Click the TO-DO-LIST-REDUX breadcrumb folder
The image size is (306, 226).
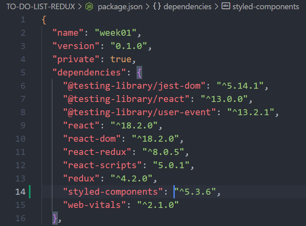[x=41, y=7]
